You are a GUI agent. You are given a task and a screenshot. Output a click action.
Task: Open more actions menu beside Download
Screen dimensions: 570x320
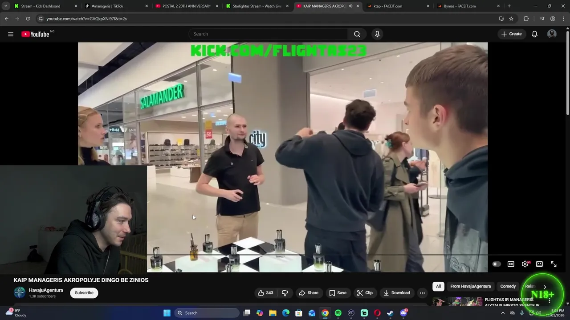coord(422,293)
